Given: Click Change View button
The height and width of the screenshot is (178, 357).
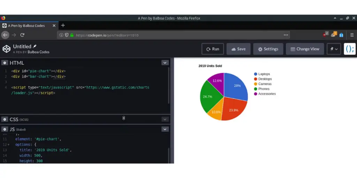Looking at the screenshot, I should [305, 49].
